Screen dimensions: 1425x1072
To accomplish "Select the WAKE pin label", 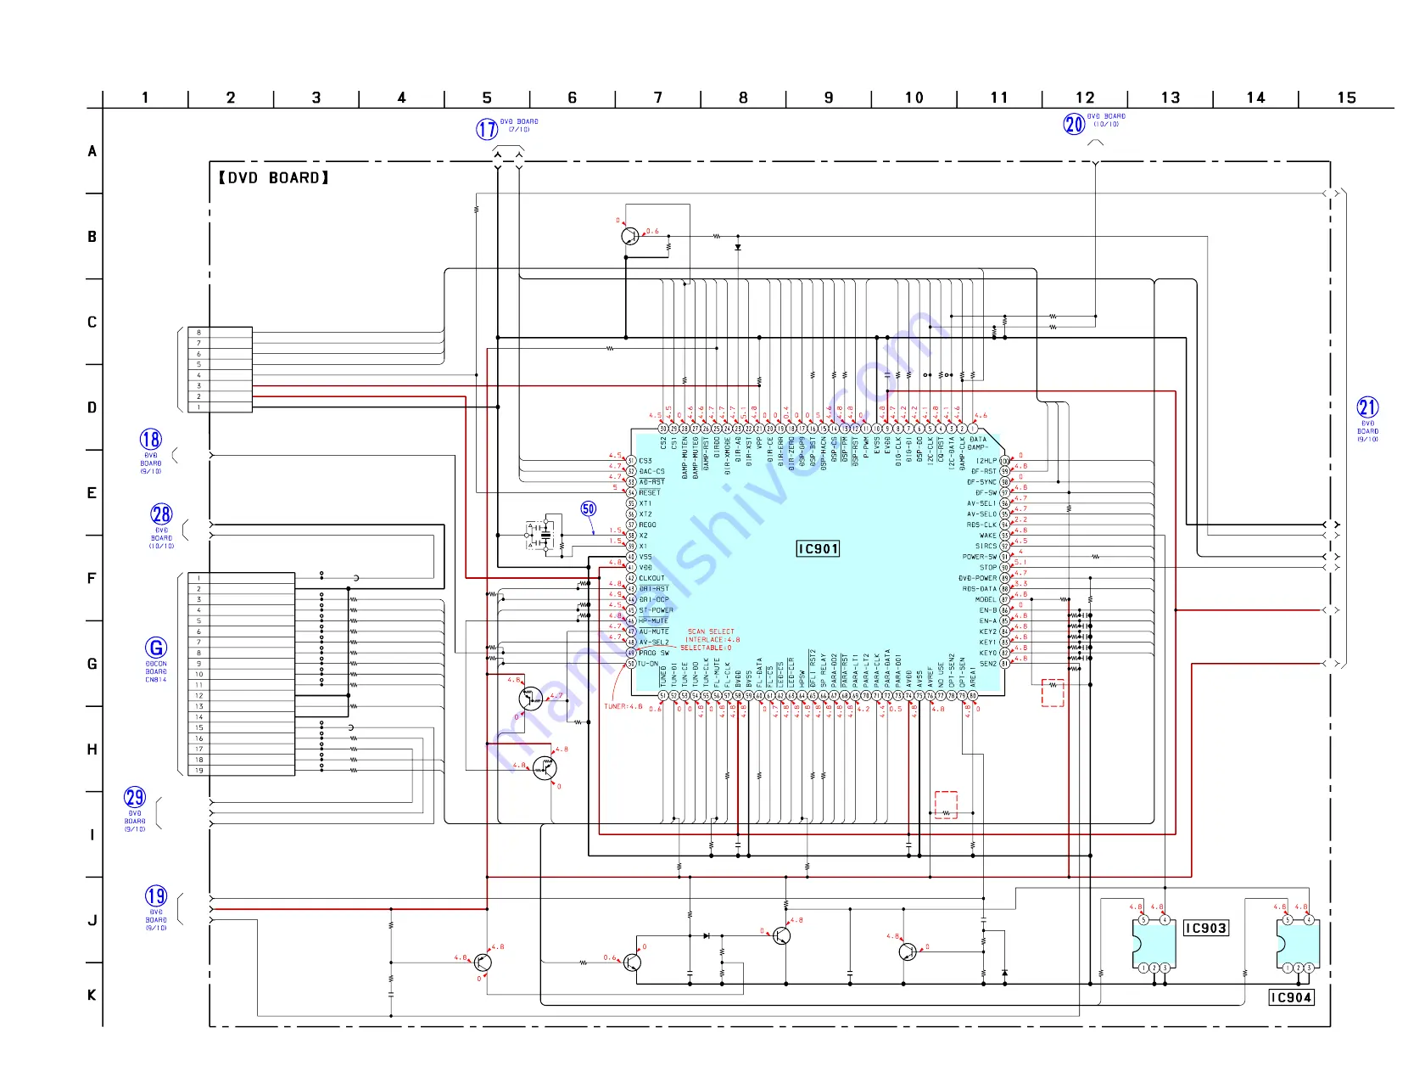I will coord(988,536).
